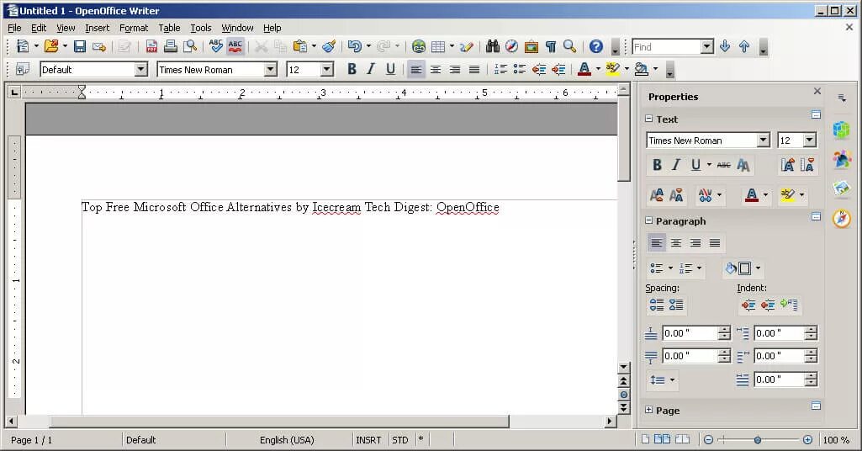The height and width of the screenshot is (451, 862).
Task: Collapse the Text section in Properties
Action: [x=648, y=119]
